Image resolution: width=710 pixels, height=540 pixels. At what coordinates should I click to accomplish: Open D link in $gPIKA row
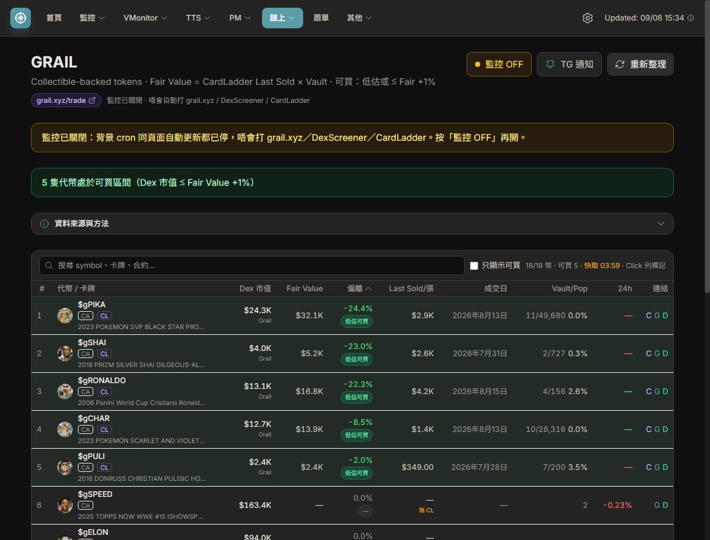point(665,315)
